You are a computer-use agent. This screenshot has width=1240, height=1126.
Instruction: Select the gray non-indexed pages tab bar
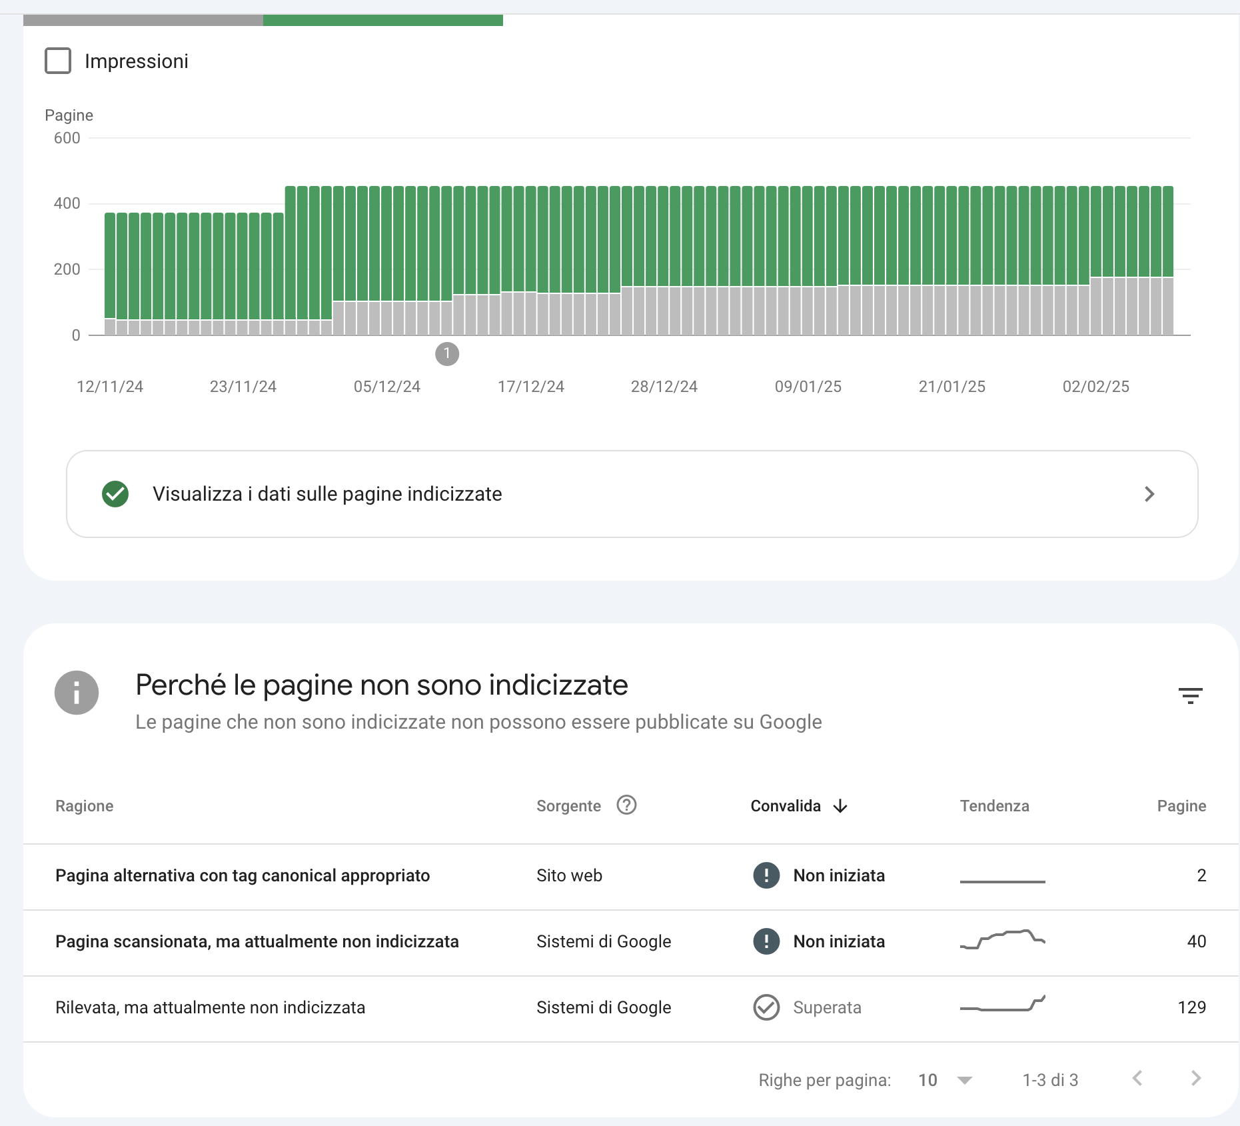pos(143,20)
